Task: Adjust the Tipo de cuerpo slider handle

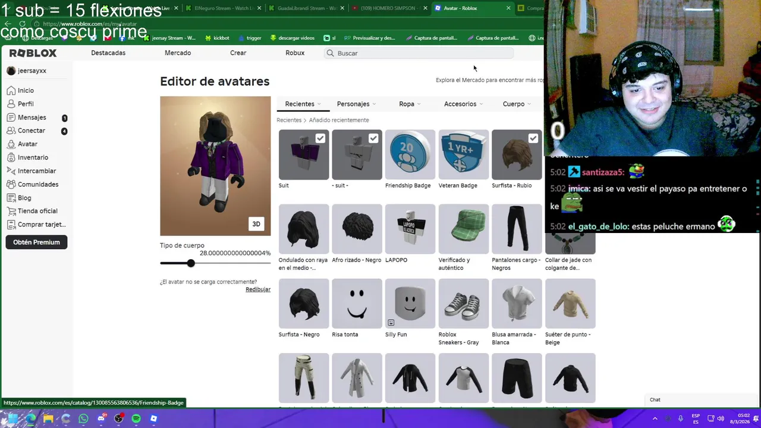Action: 191,263
